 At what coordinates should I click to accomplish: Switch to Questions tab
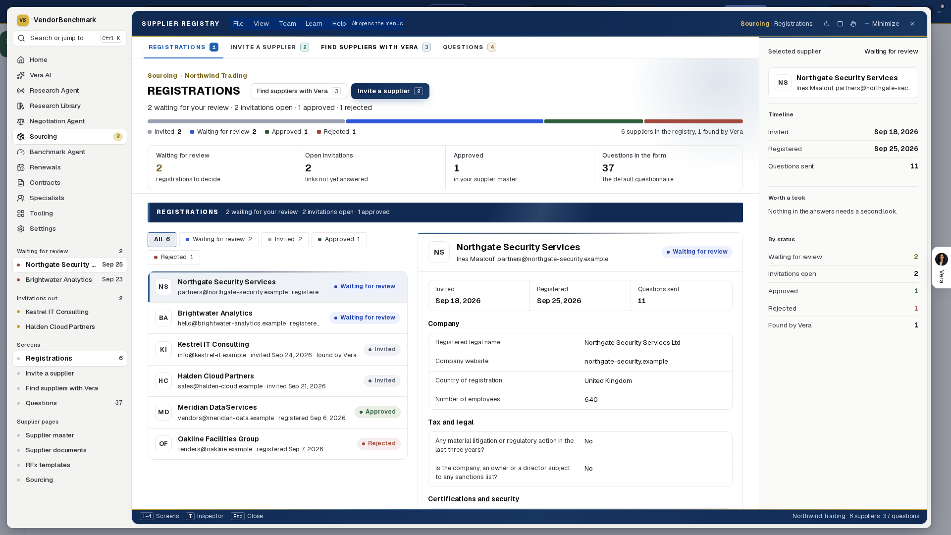coord(470,47)
